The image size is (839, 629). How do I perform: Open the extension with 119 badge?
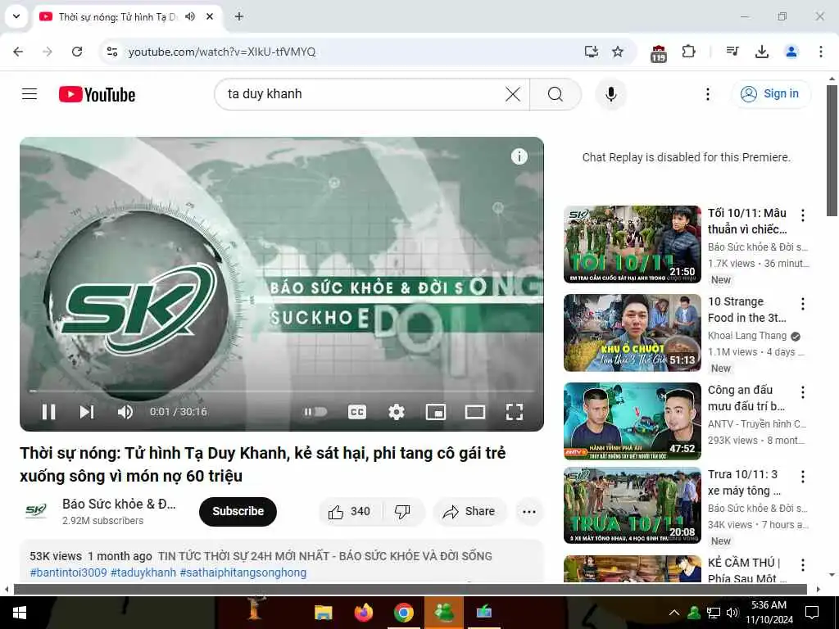[658, 53]
